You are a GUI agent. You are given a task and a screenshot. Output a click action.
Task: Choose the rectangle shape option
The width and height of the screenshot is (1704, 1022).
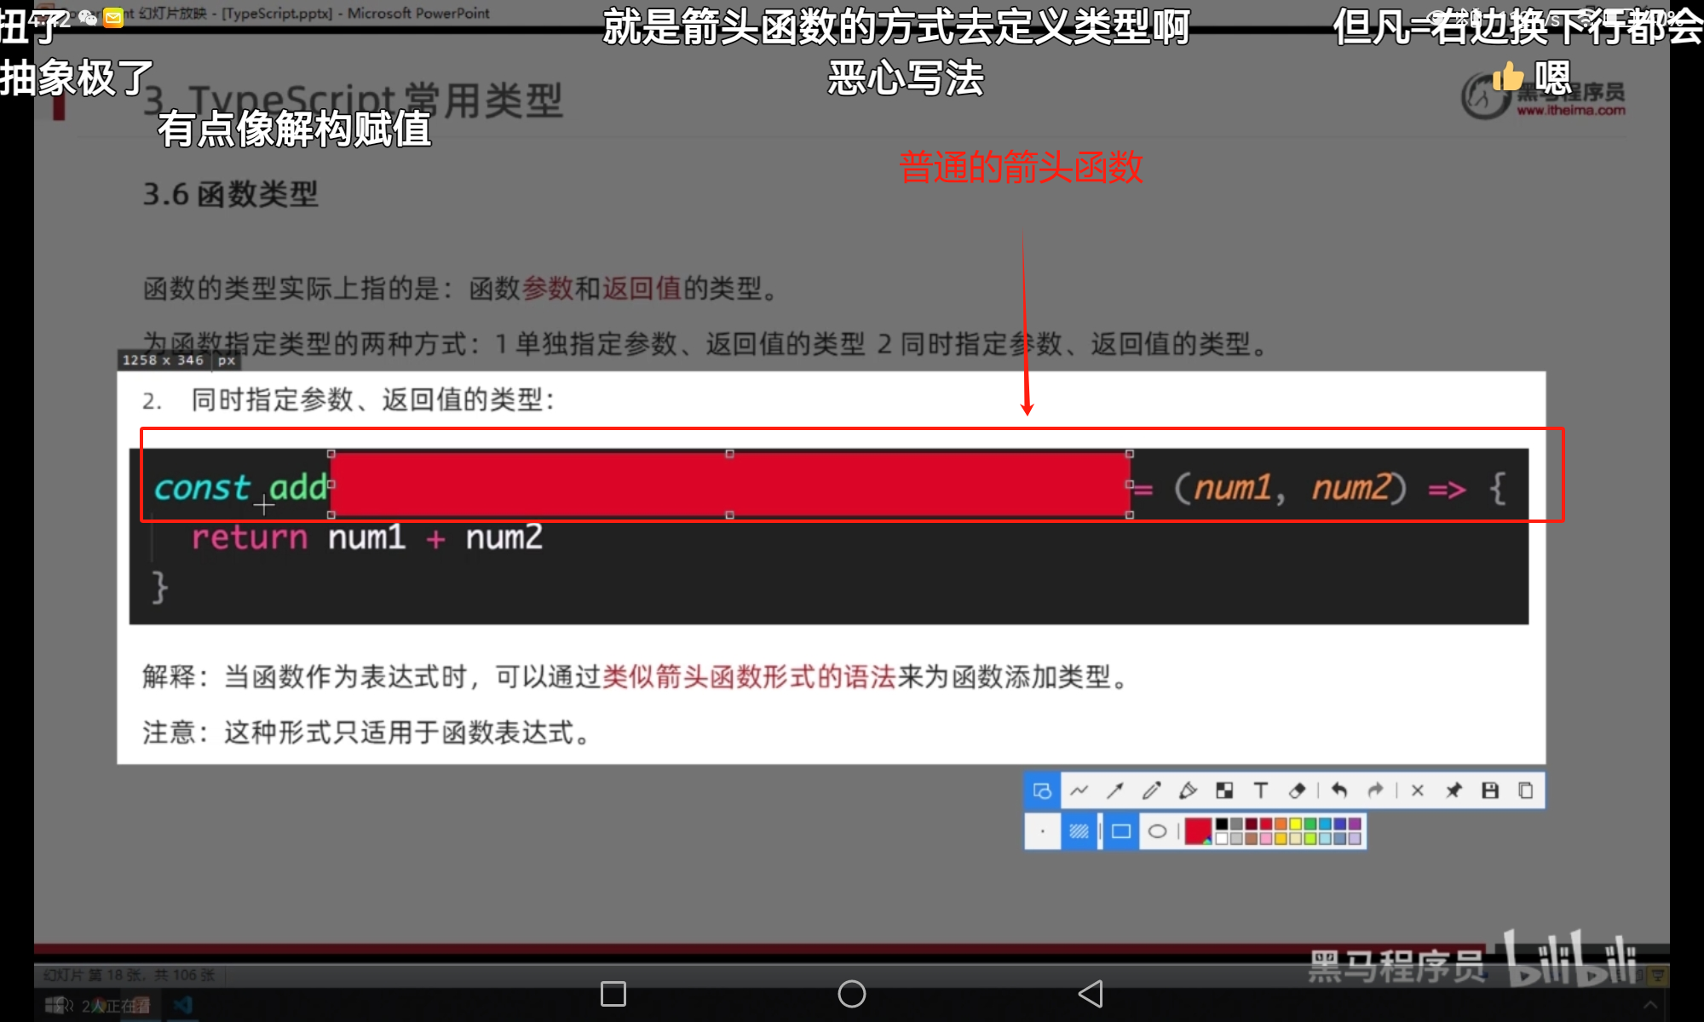pos(1121,831)
